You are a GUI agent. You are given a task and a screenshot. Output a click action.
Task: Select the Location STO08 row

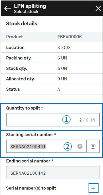coord(52,48)
